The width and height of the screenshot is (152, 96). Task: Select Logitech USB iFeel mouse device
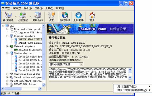point(30,33)
